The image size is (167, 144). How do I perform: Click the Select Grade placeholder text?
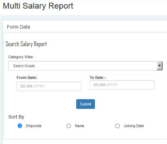click(x=24, y=66)
